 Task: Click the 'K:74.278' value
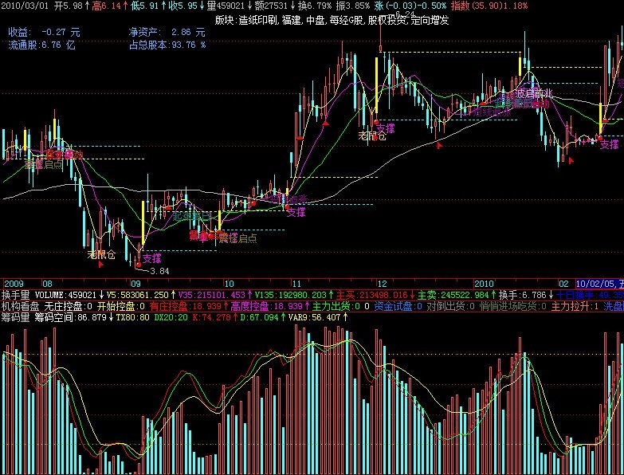point(211,317)
